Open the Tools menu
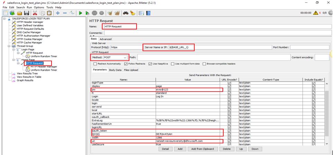Screen dimensions: 333x155 [x=50, y=7]
